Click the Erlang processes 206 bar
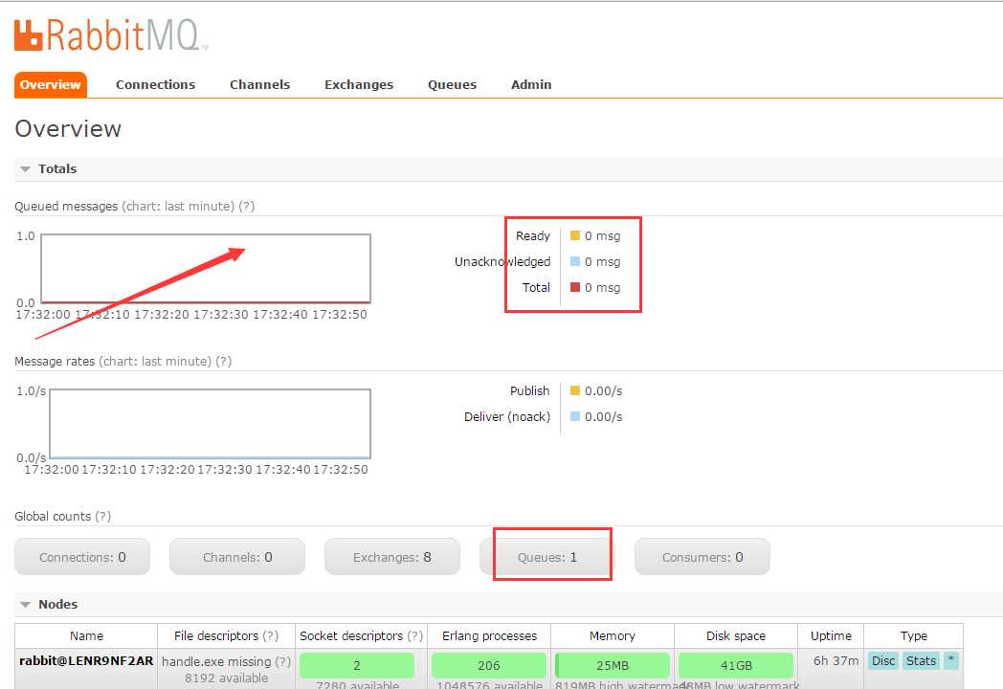The image size is (1003, 689). click(x=489, y=665)
